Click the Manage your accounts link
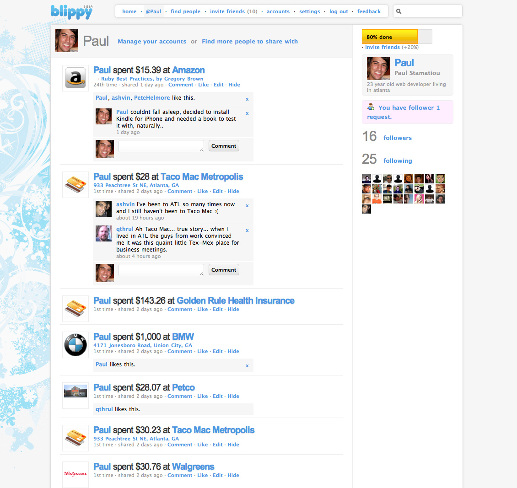Viewport: 517px width, 488px height. [x=152, y=42]
